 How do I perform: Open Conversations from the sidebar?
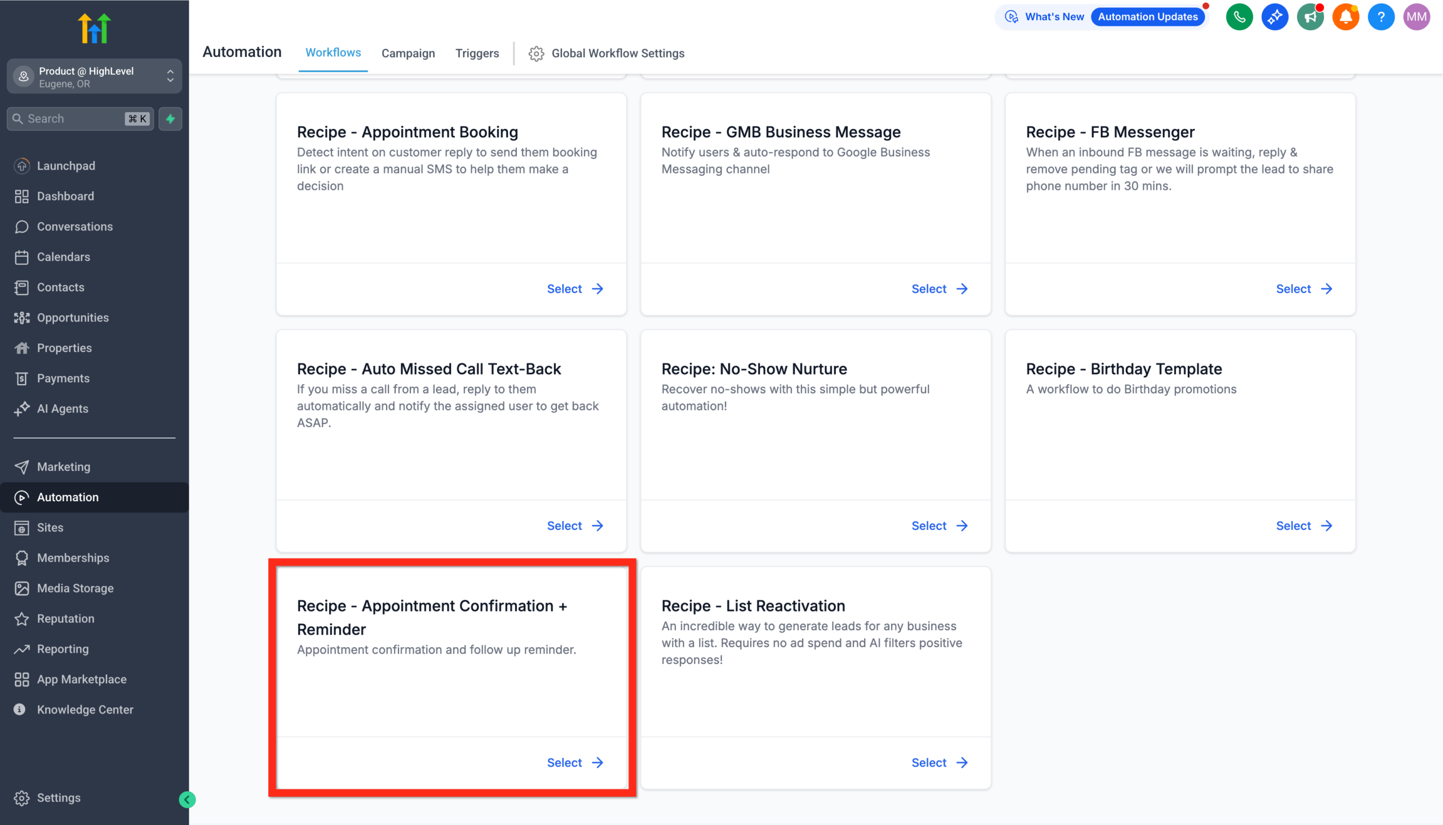click(74, 226)
